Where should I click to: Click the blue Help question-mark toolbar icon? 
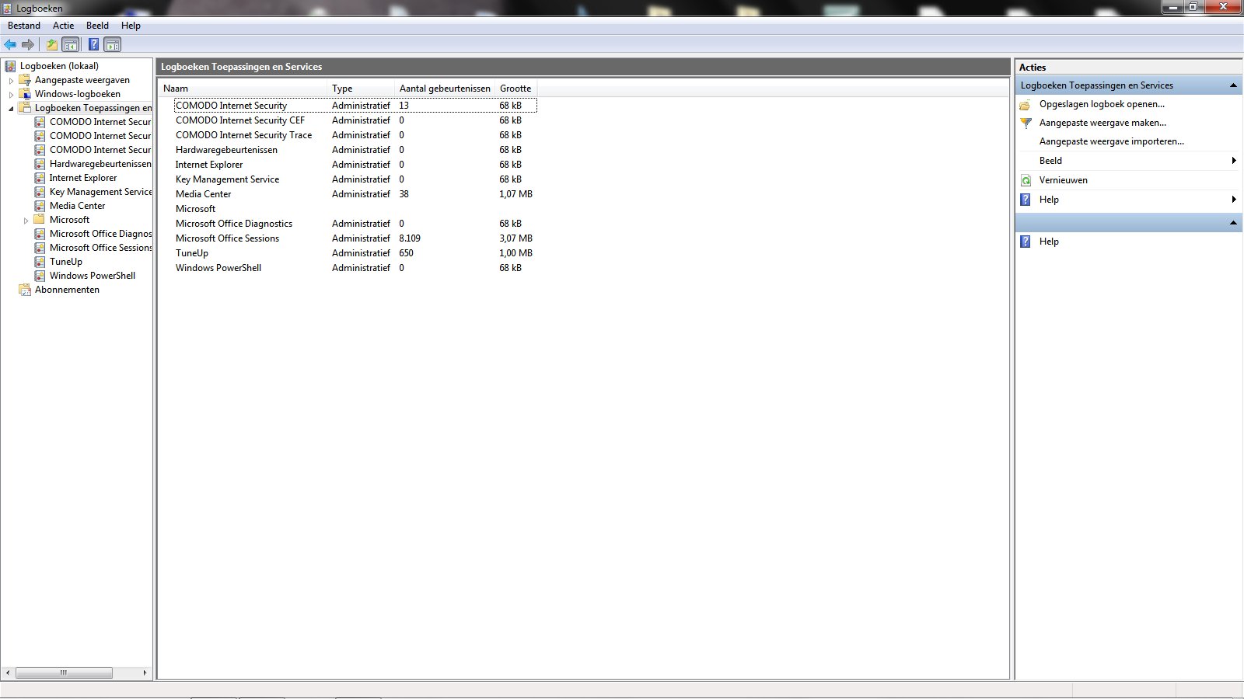pos(93,44)
